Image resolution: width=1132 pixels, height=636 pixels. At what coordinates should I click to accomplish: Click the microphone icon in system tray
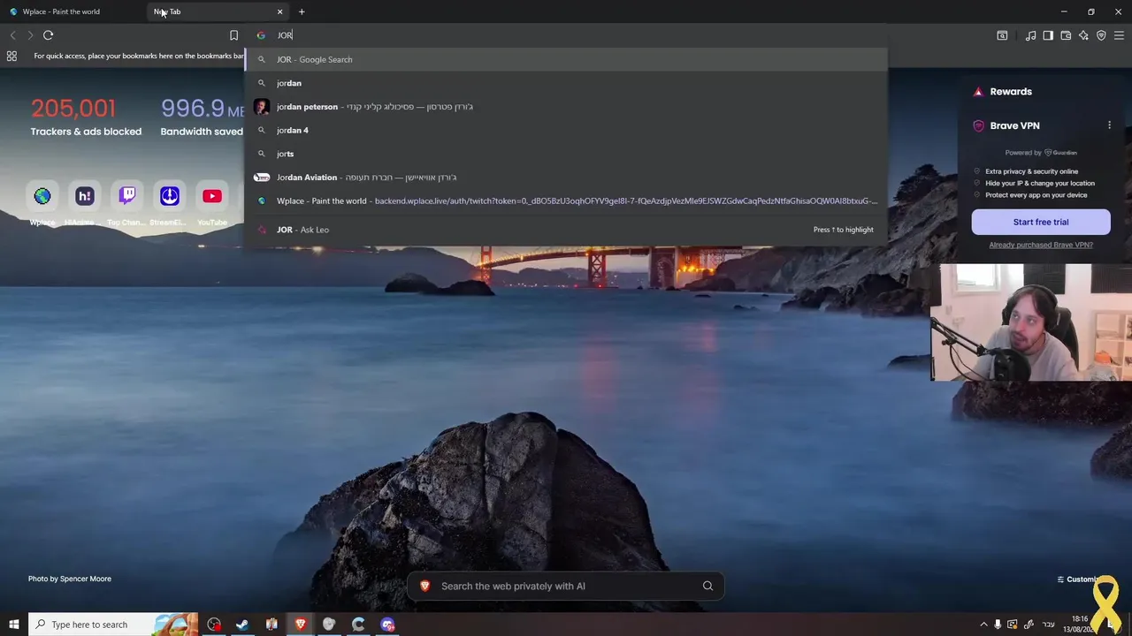click(x=998, y=625)
